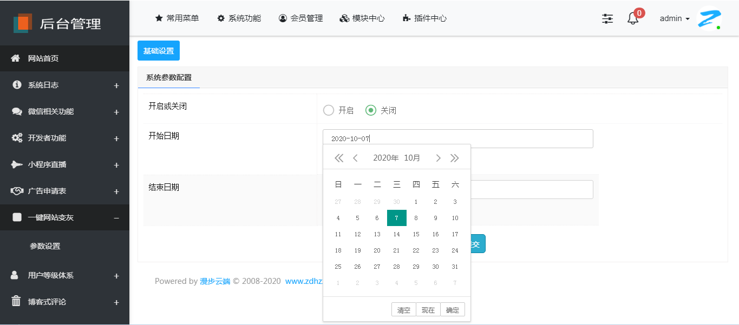Pick October 15 in the calendar
Screen dimensions: 739x325
(x=416, y=234)
